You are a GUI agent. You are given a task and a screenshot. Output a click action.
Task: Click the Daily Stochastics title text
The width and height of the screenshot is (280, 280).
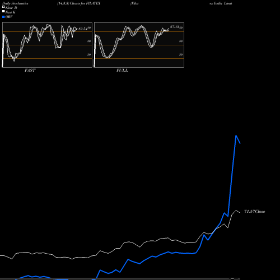tap(15, 3)
